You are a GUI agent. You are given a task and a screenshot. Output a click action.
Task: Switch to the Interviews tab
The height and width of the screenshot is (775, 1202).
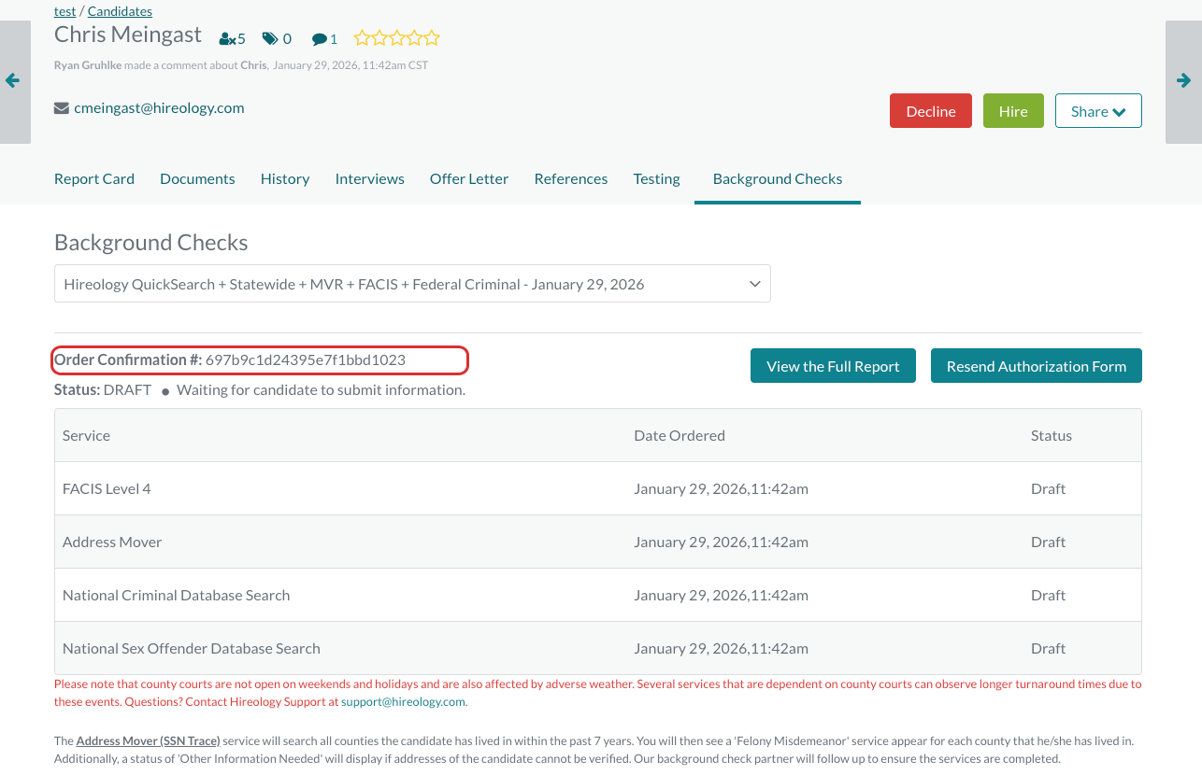(x=370, y=178)
